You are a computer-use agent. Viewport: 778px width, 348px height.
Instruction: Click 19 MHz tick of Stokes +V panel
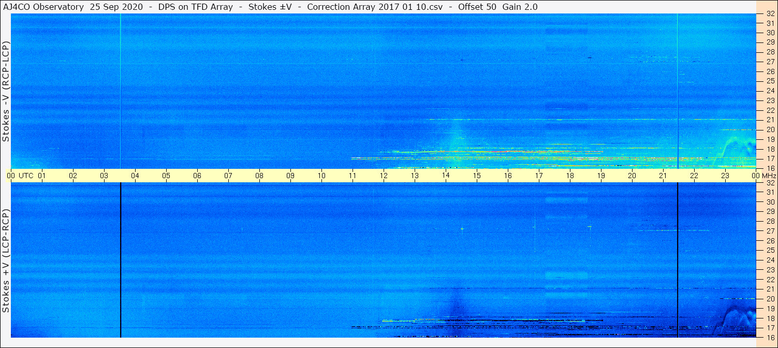tap(770, 309)
